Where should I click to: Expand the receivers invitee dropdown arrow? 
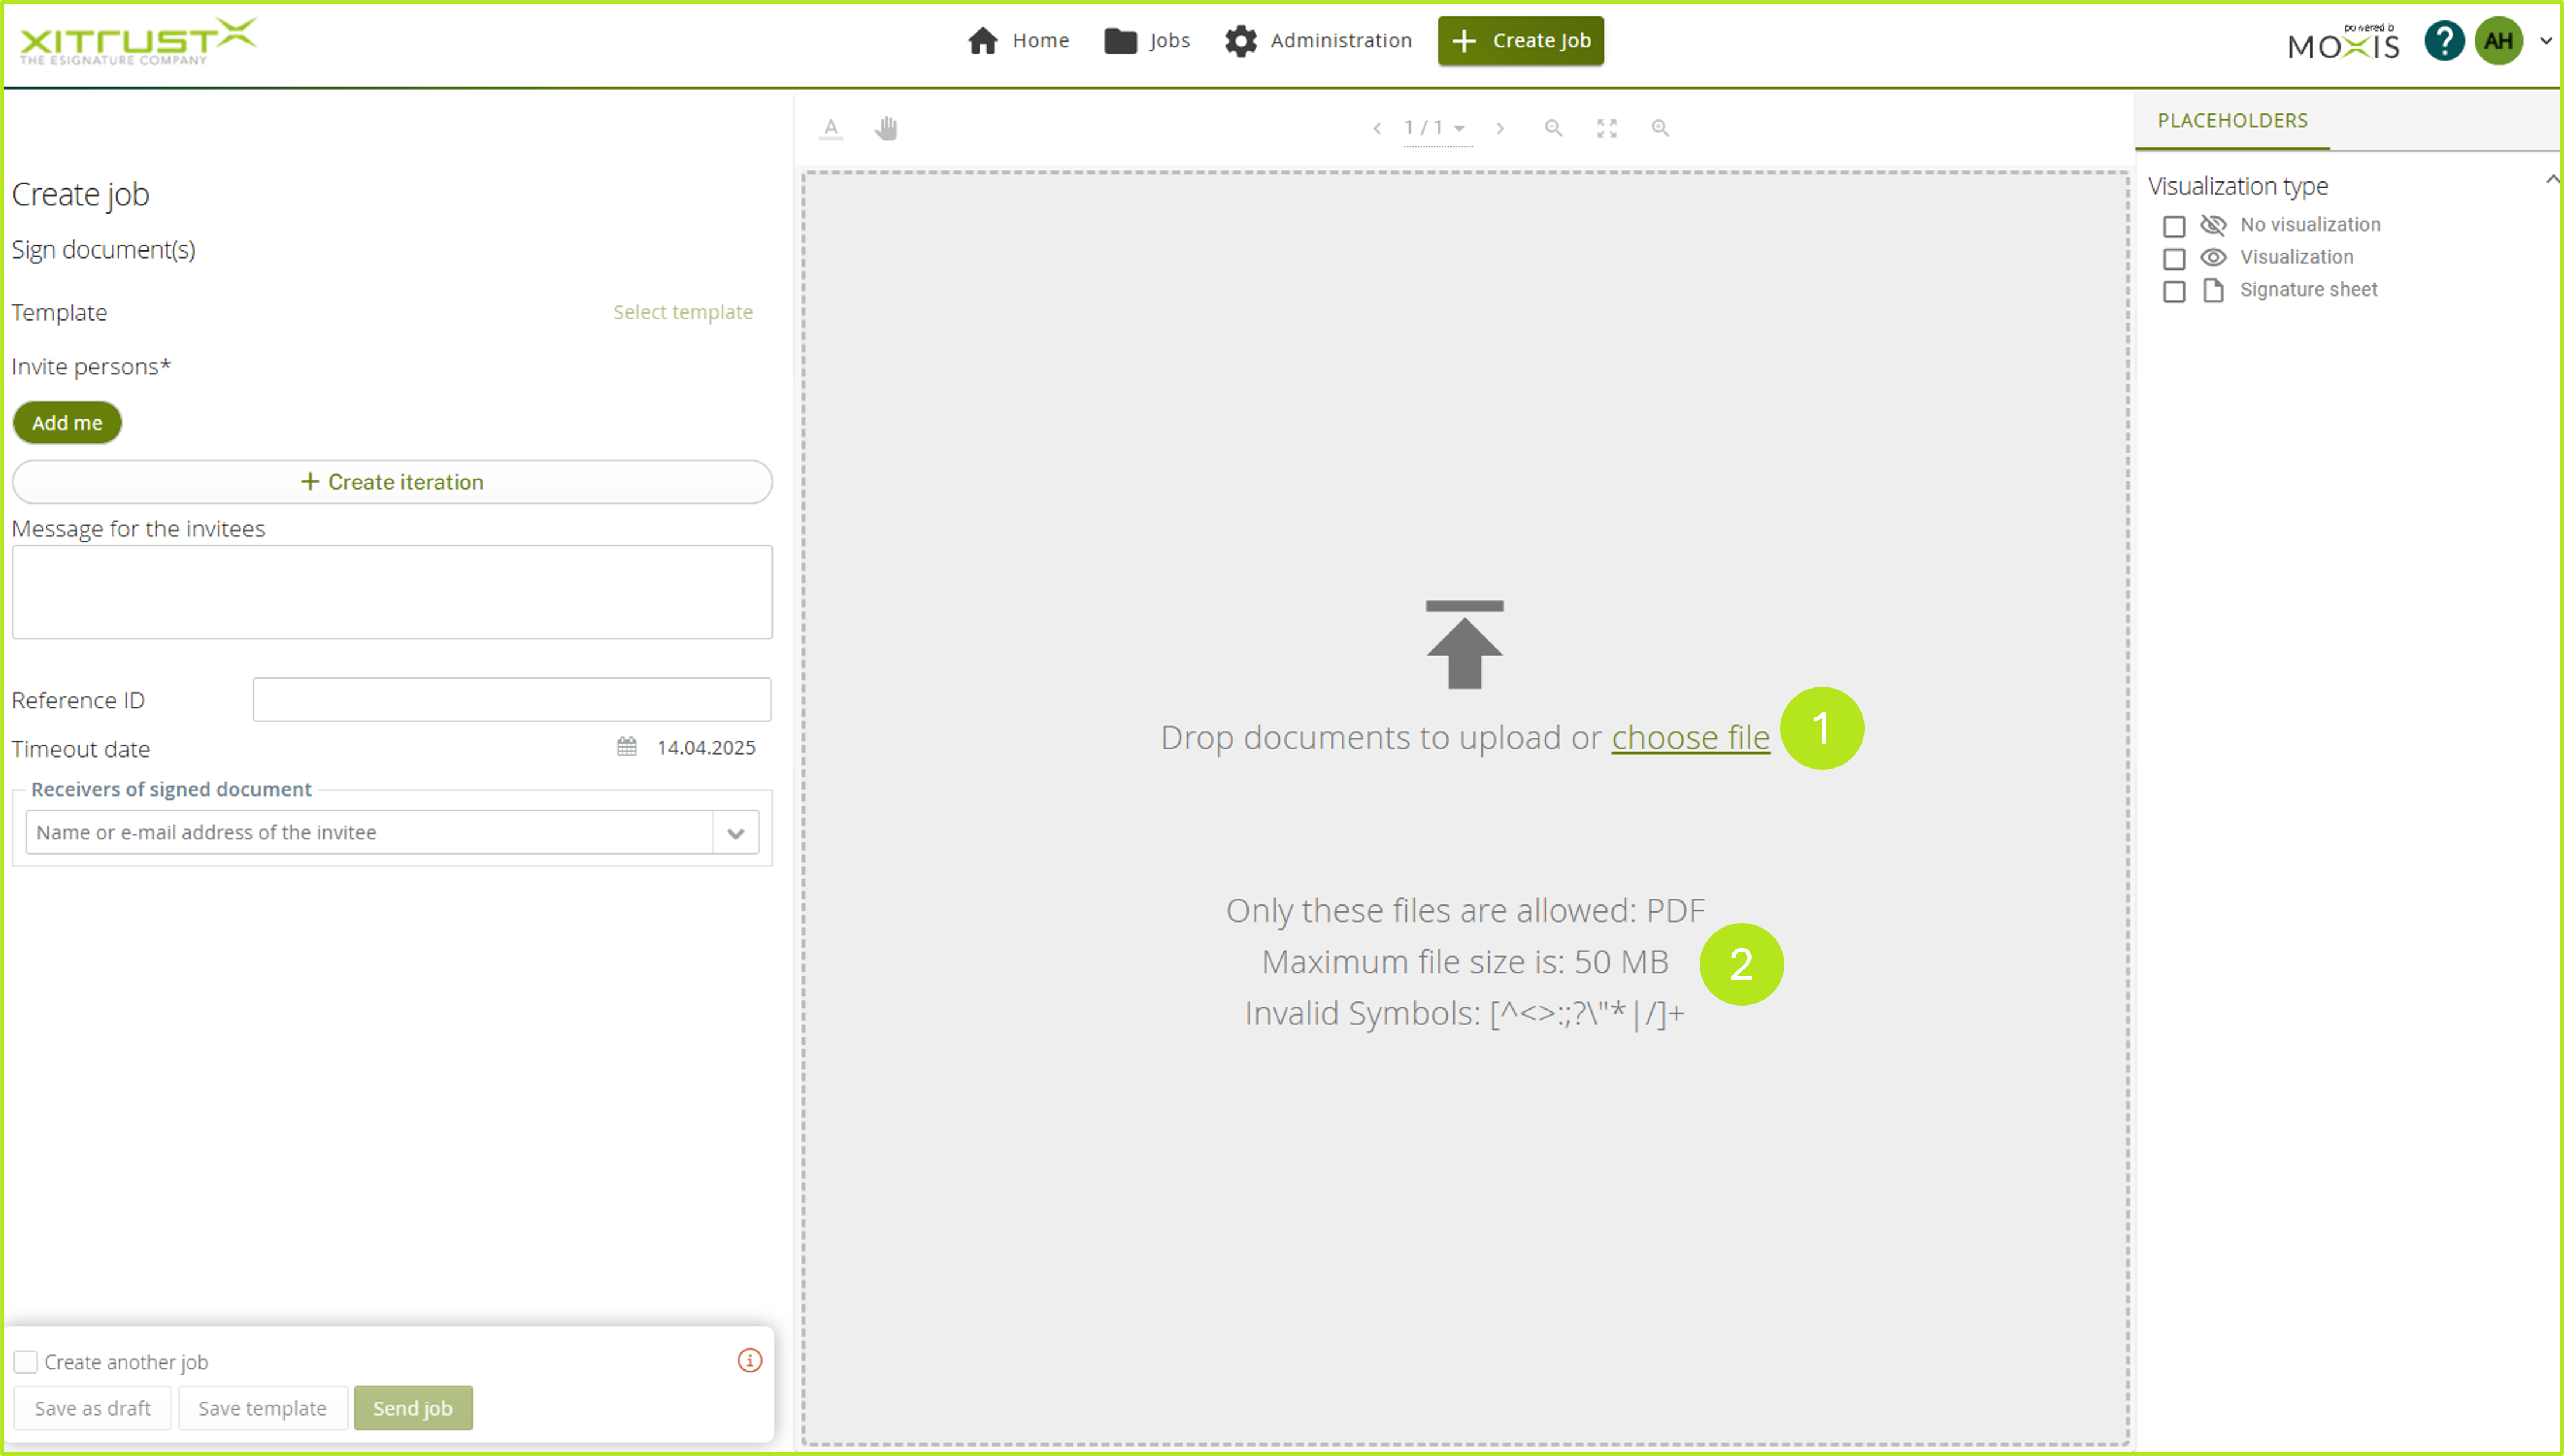click(x=736, y=833)
